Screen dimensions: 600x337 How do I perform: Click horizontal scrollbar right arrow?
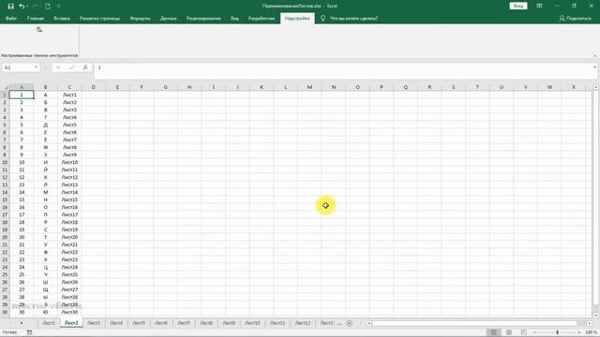click(x=590, y=323)
